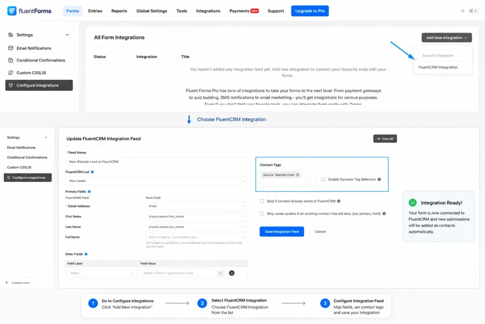
Task: Select FluentCRM Integration from the list
Action: 438,67
